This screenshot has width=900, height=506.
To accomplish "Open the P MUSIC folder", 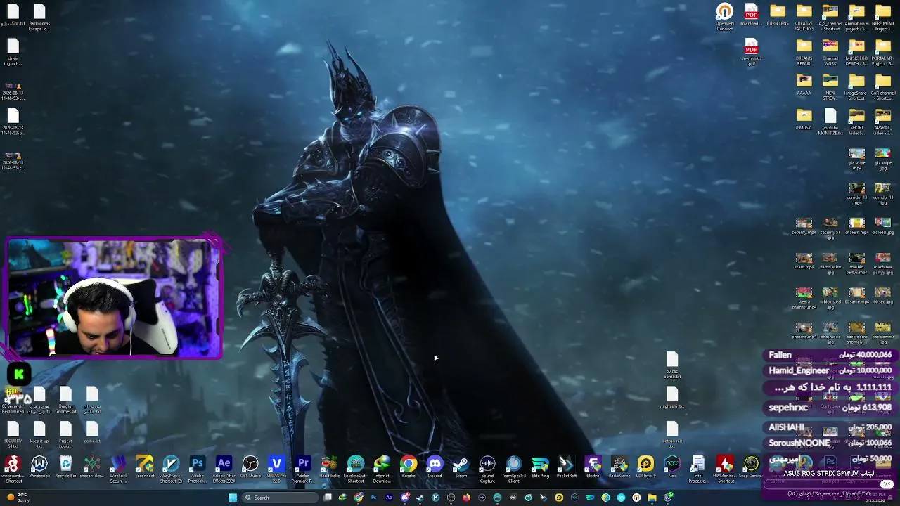I will (x=804, y=120).
